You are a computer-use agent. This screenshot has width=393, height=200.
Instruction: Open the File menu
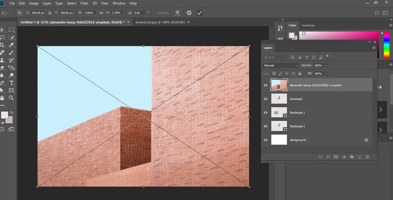tap(11, 3)
